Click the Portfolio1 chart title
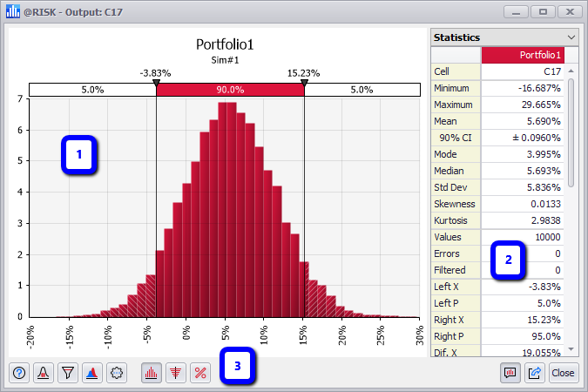 pos(226,44)
